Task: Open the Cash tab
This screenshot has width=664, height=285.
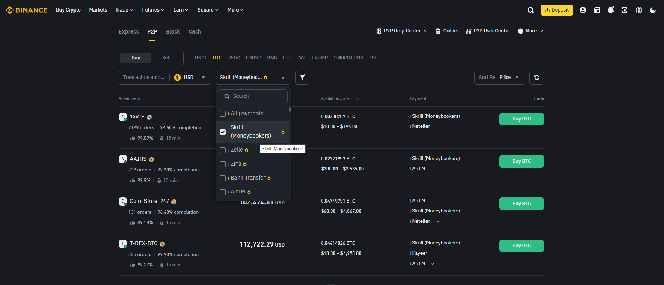Action: (195, 32)
